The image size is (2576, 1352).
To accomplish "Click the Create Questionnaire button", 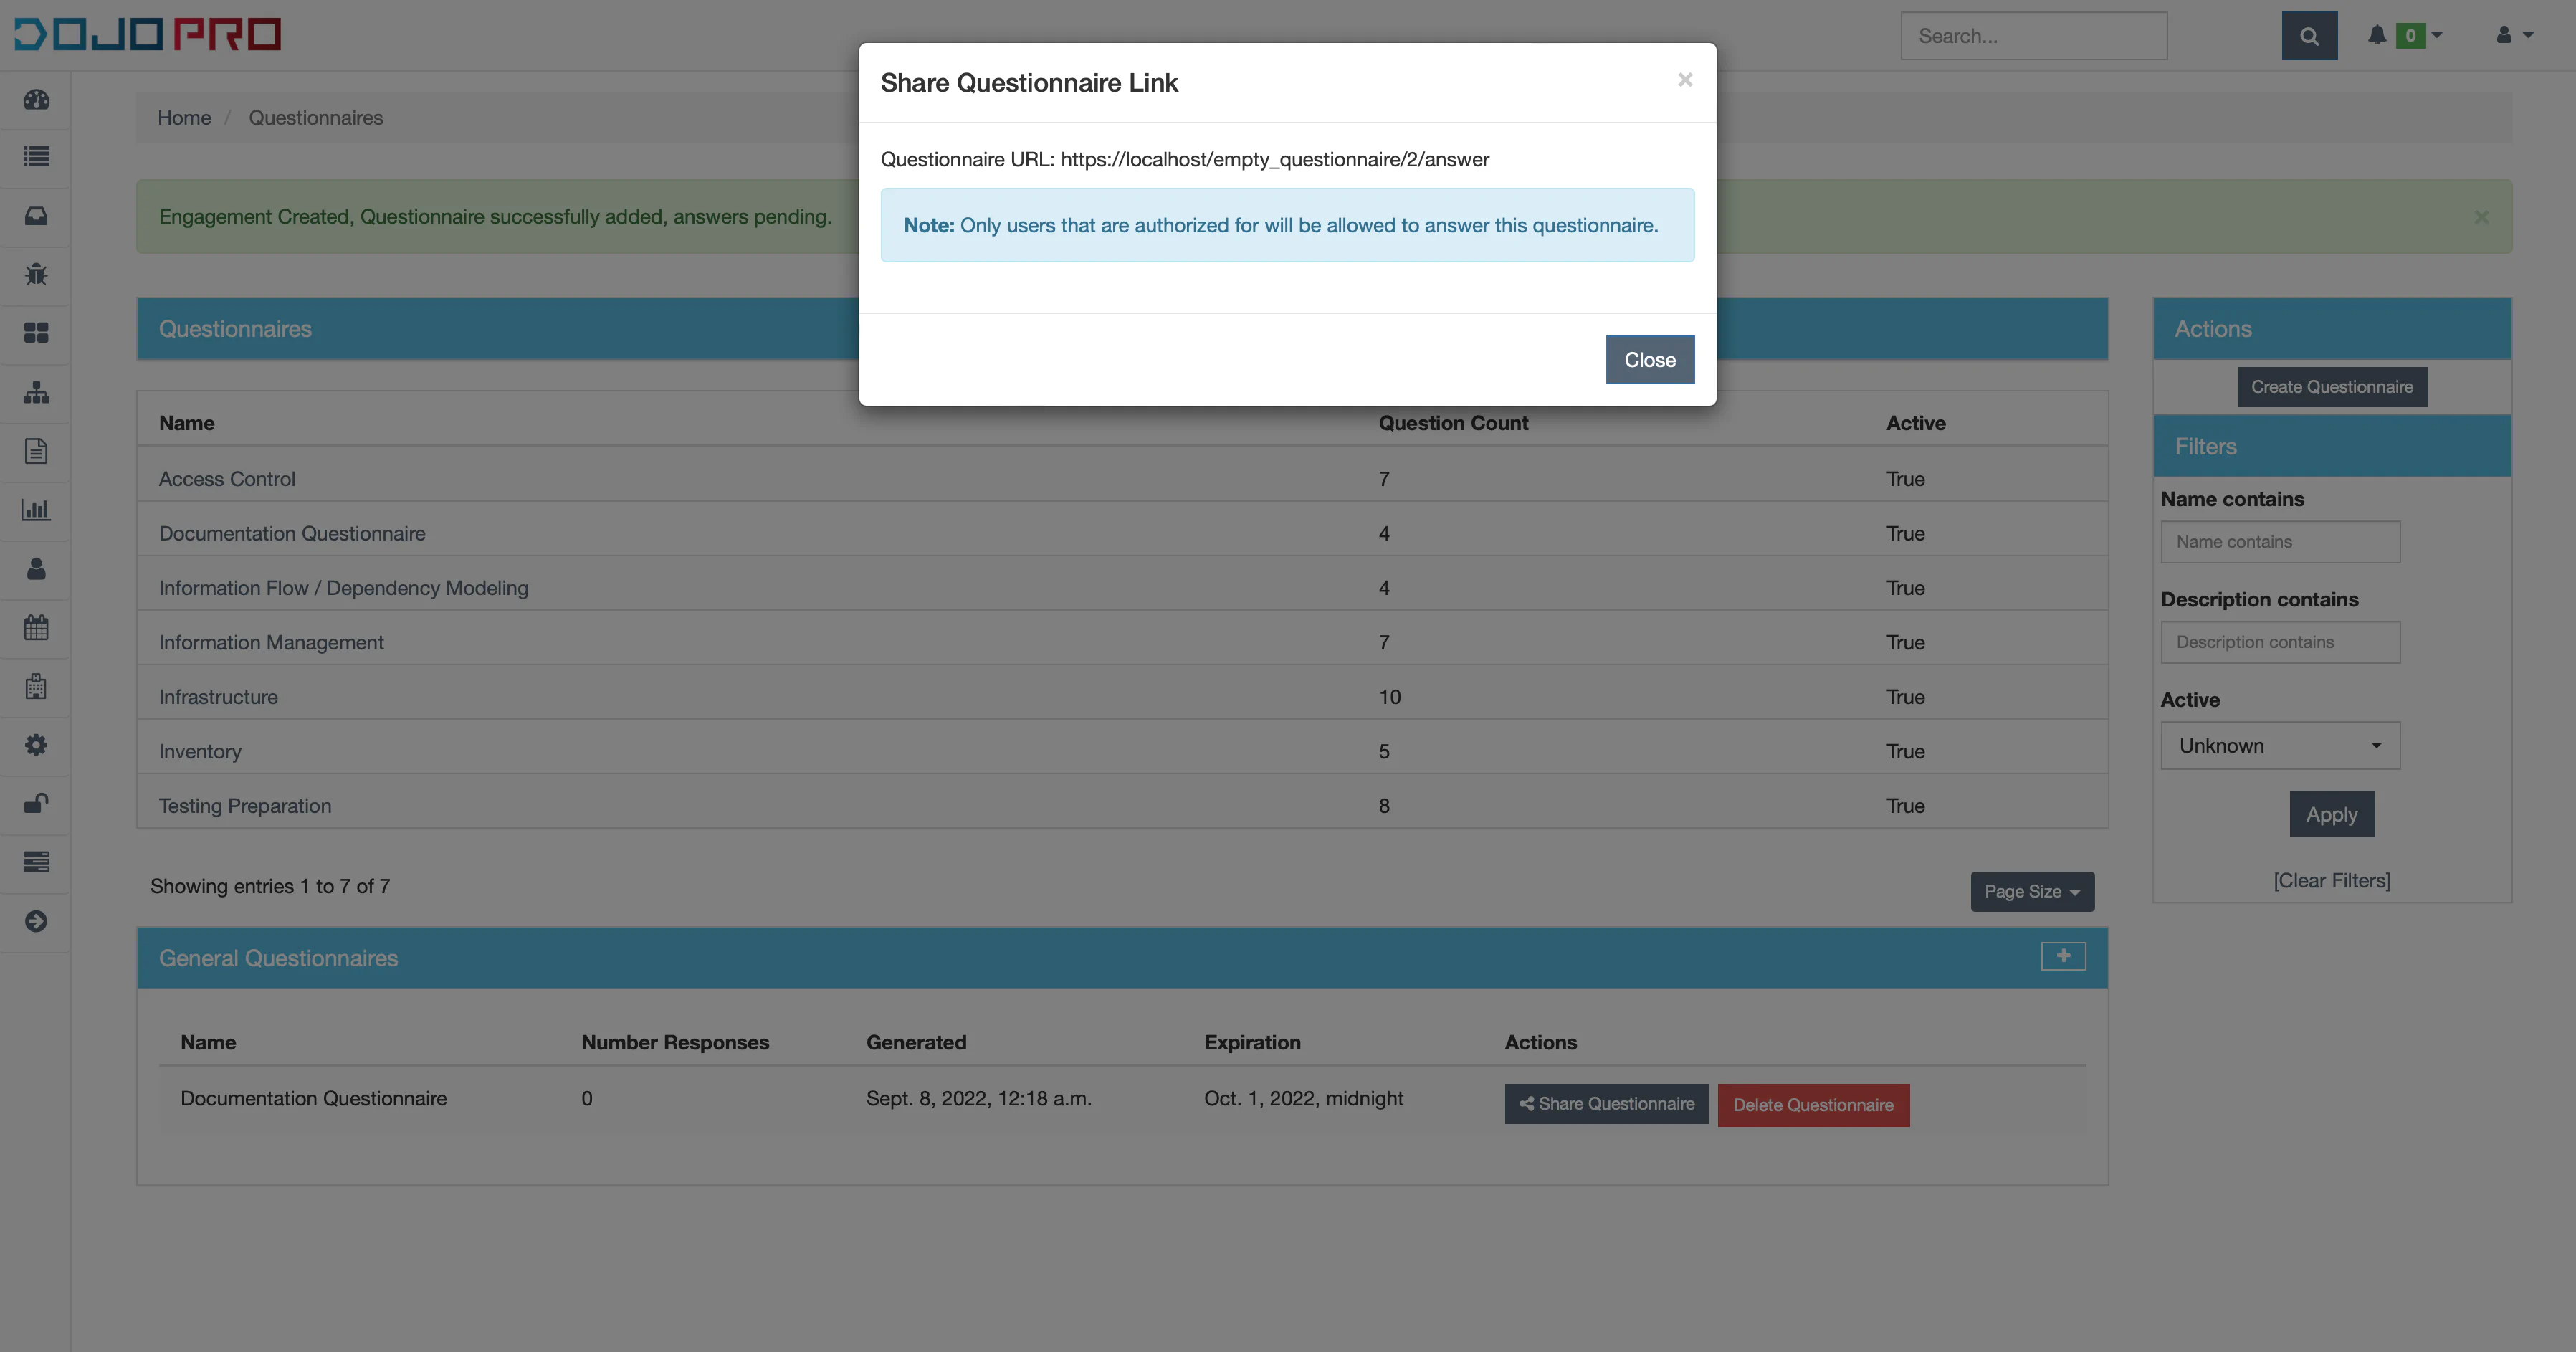I will click(2331, 387).
